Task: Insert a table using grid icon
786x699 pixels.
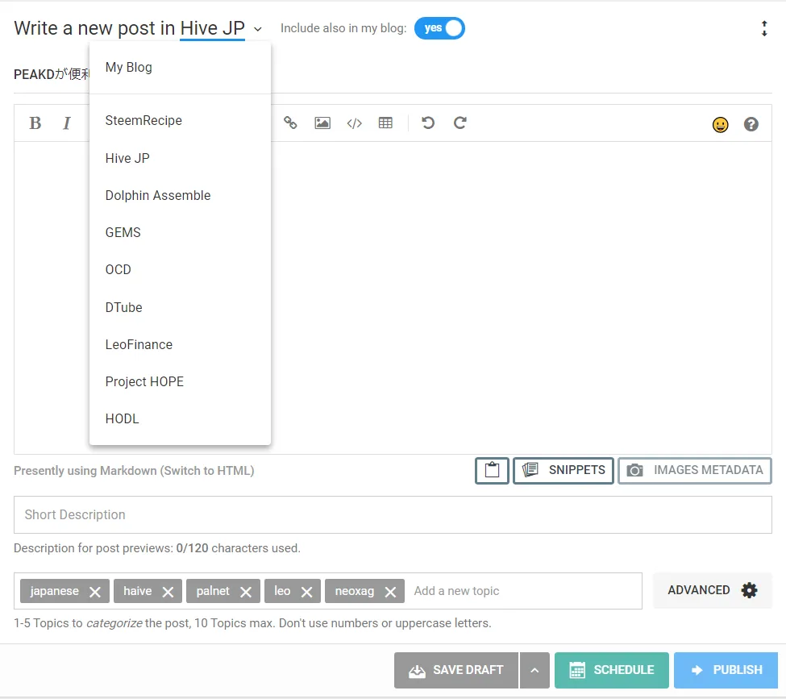Action: point(385,123)
